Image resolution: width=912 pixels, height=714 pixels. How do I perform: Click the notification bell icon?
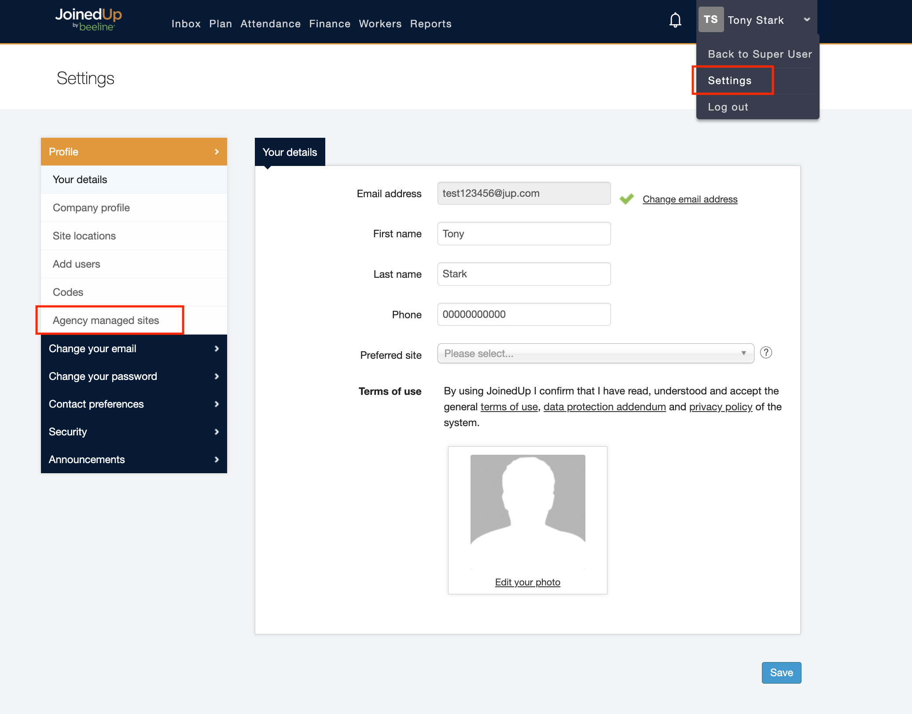click(675, 20)
